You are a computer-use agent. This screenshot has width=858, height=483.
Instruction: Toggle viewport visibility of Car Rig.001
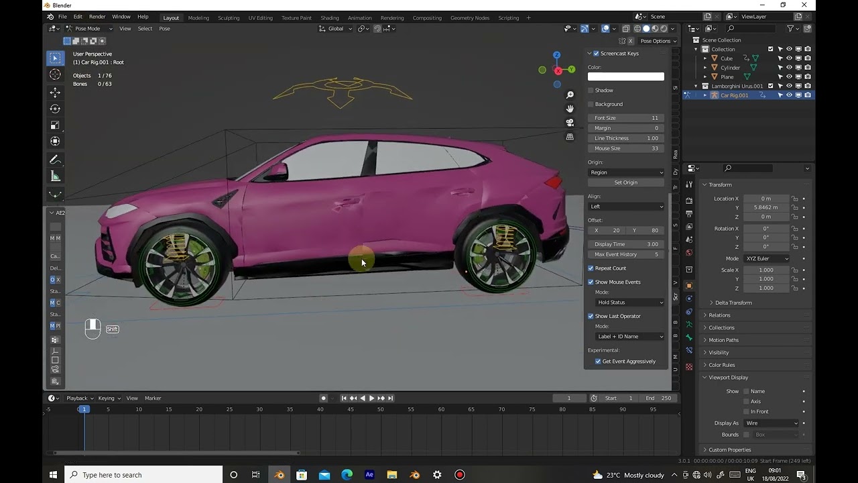[789, 95]
